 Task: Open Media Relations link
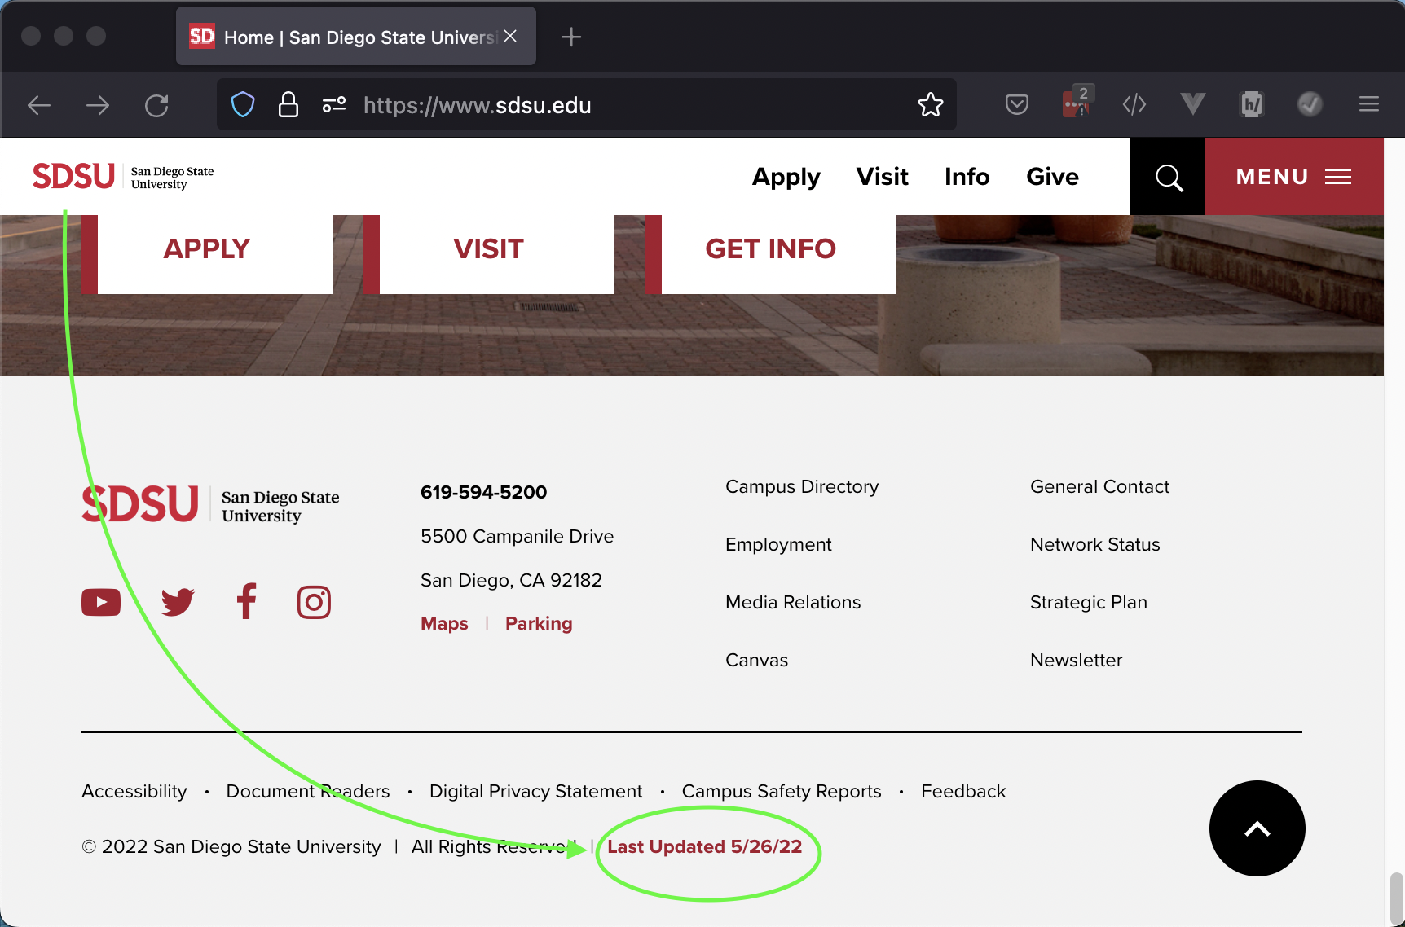click(x=793, y=603)
